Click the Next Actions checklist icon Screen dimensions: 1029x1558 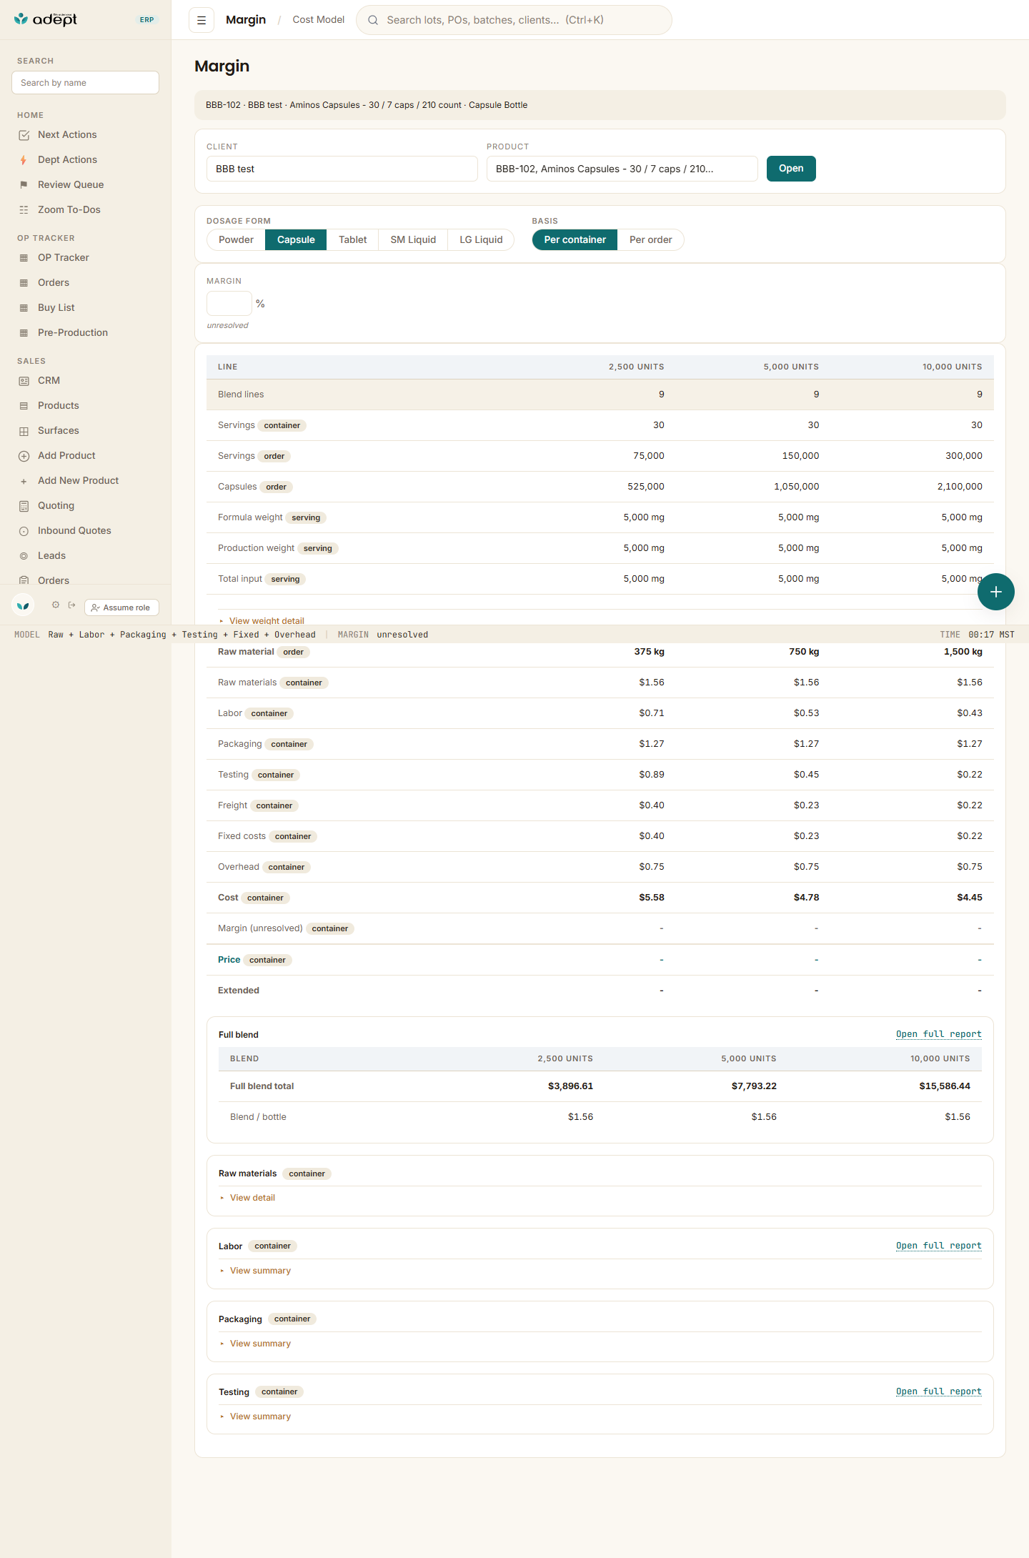point(24,135)
